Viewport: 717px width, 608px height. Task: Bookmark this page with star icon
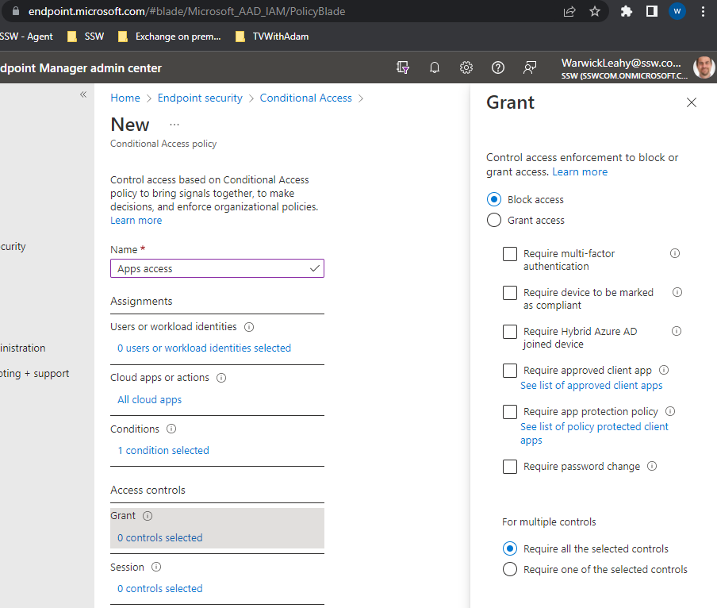coord(595,11)
